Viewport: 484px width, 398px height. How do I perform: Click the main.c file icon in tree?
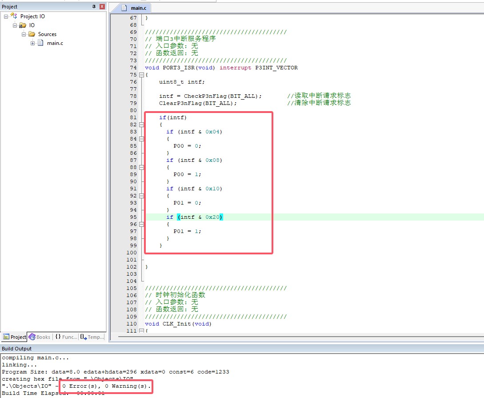point(40,43)
